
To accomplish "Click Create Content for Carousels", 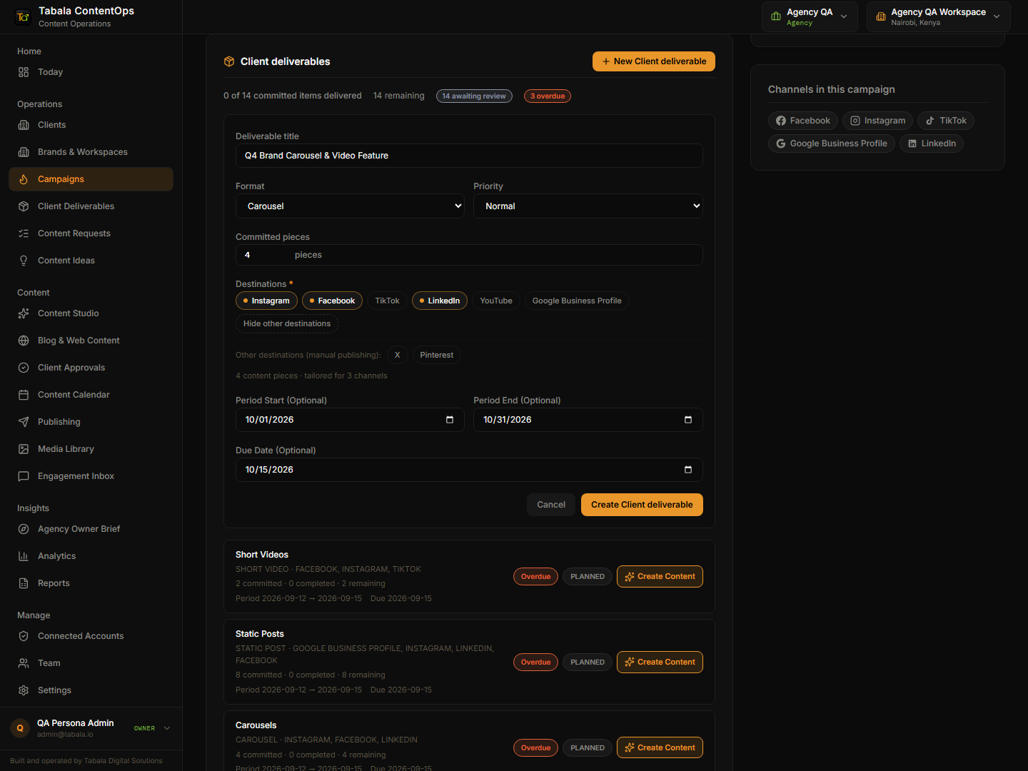I will tap(660, 747).
